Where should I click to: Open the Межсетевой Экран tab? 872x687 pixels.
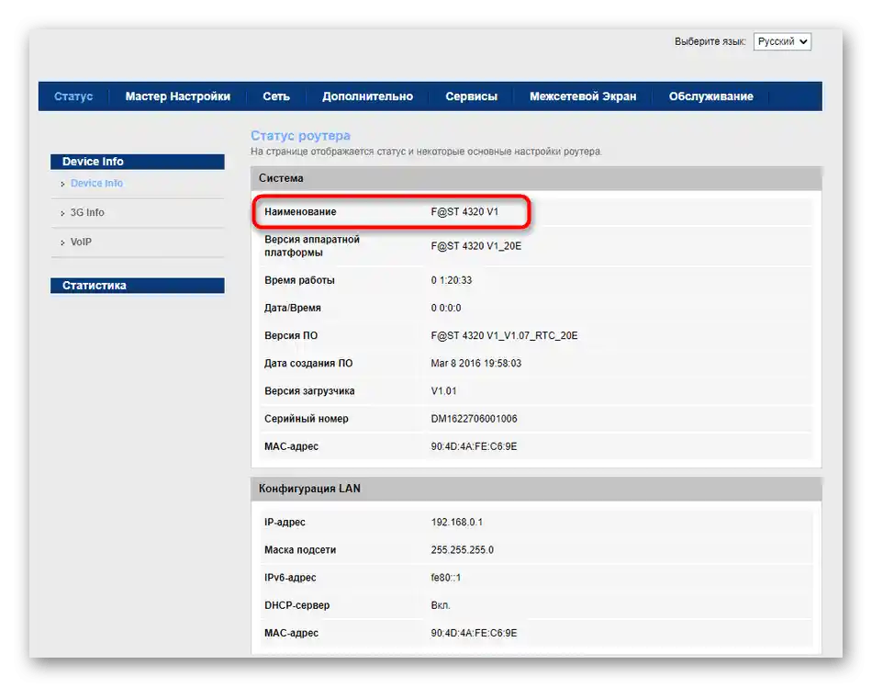(583, 96)
